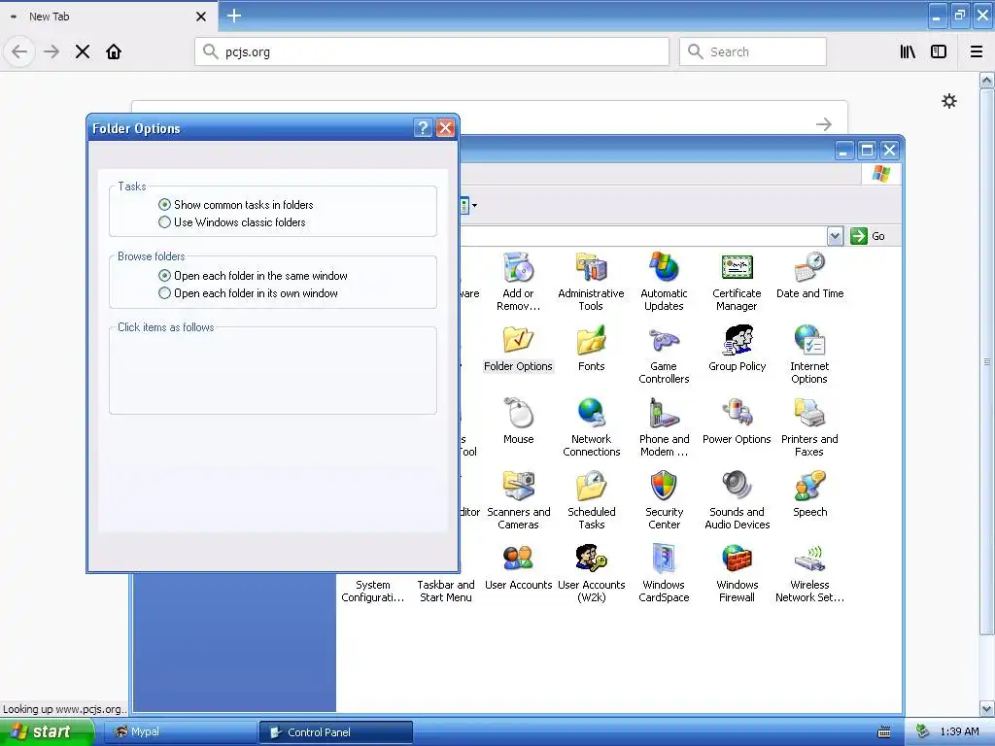
Task: Open User Accounts icon
Action: coord(519,567)
